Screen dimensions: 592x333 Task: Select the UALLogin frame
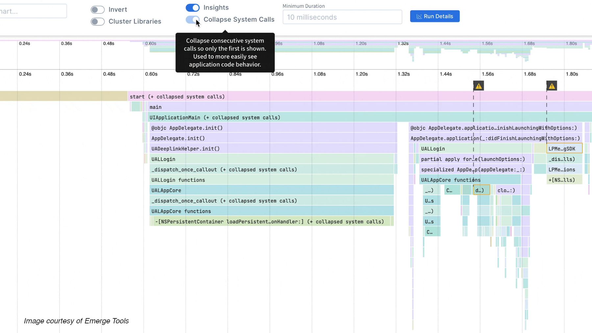click(230, 159)
